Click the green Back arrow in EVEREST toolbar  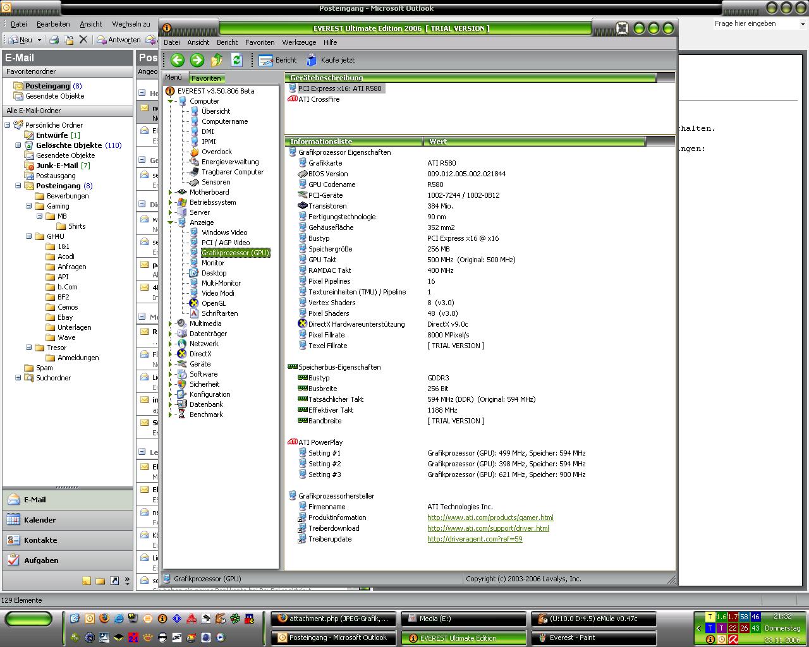178,60
